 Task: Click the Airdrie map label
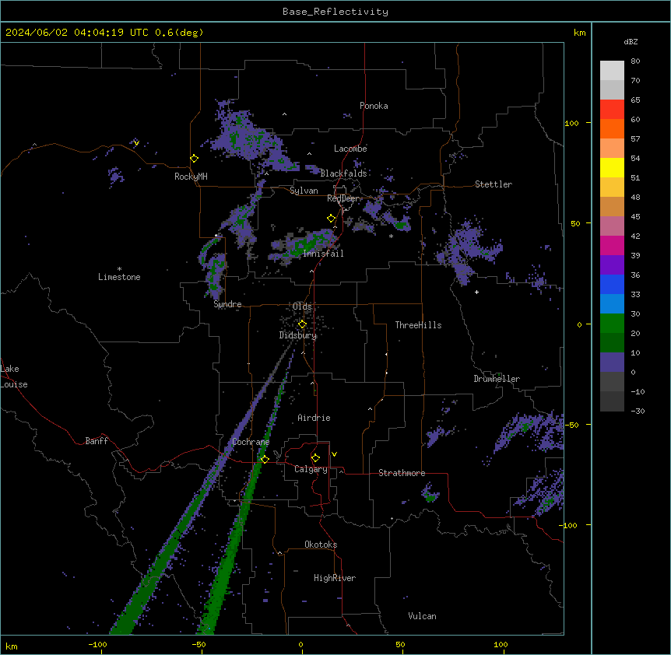pyautogui.click(x=314, y=418)
